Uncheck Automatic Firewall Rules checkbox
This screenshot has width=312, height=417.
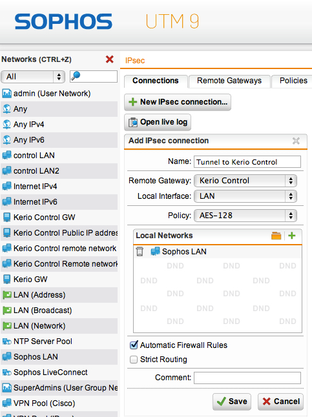pyautogui.click(x=134, y=345)
